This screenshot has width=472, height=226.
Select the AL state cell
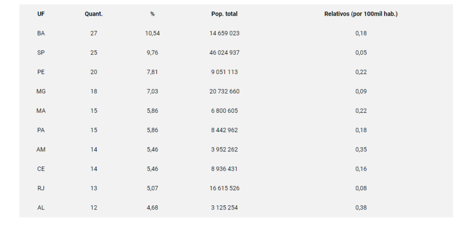pos(41,208)
